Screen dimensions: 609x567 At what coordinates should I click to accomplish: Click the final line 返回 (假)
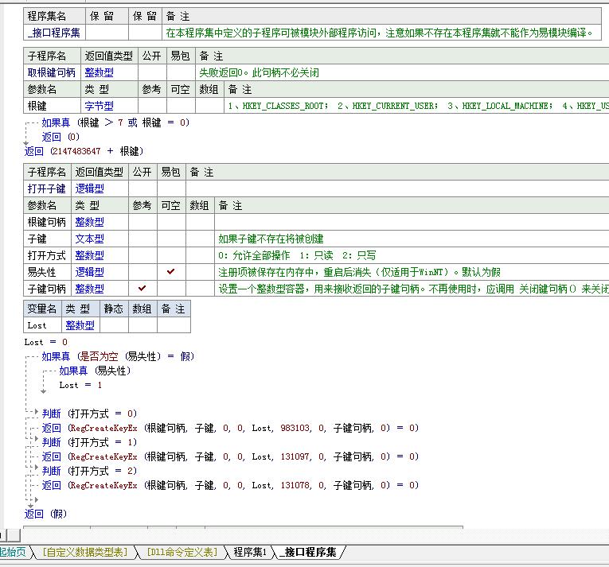[x=45, y=514]
